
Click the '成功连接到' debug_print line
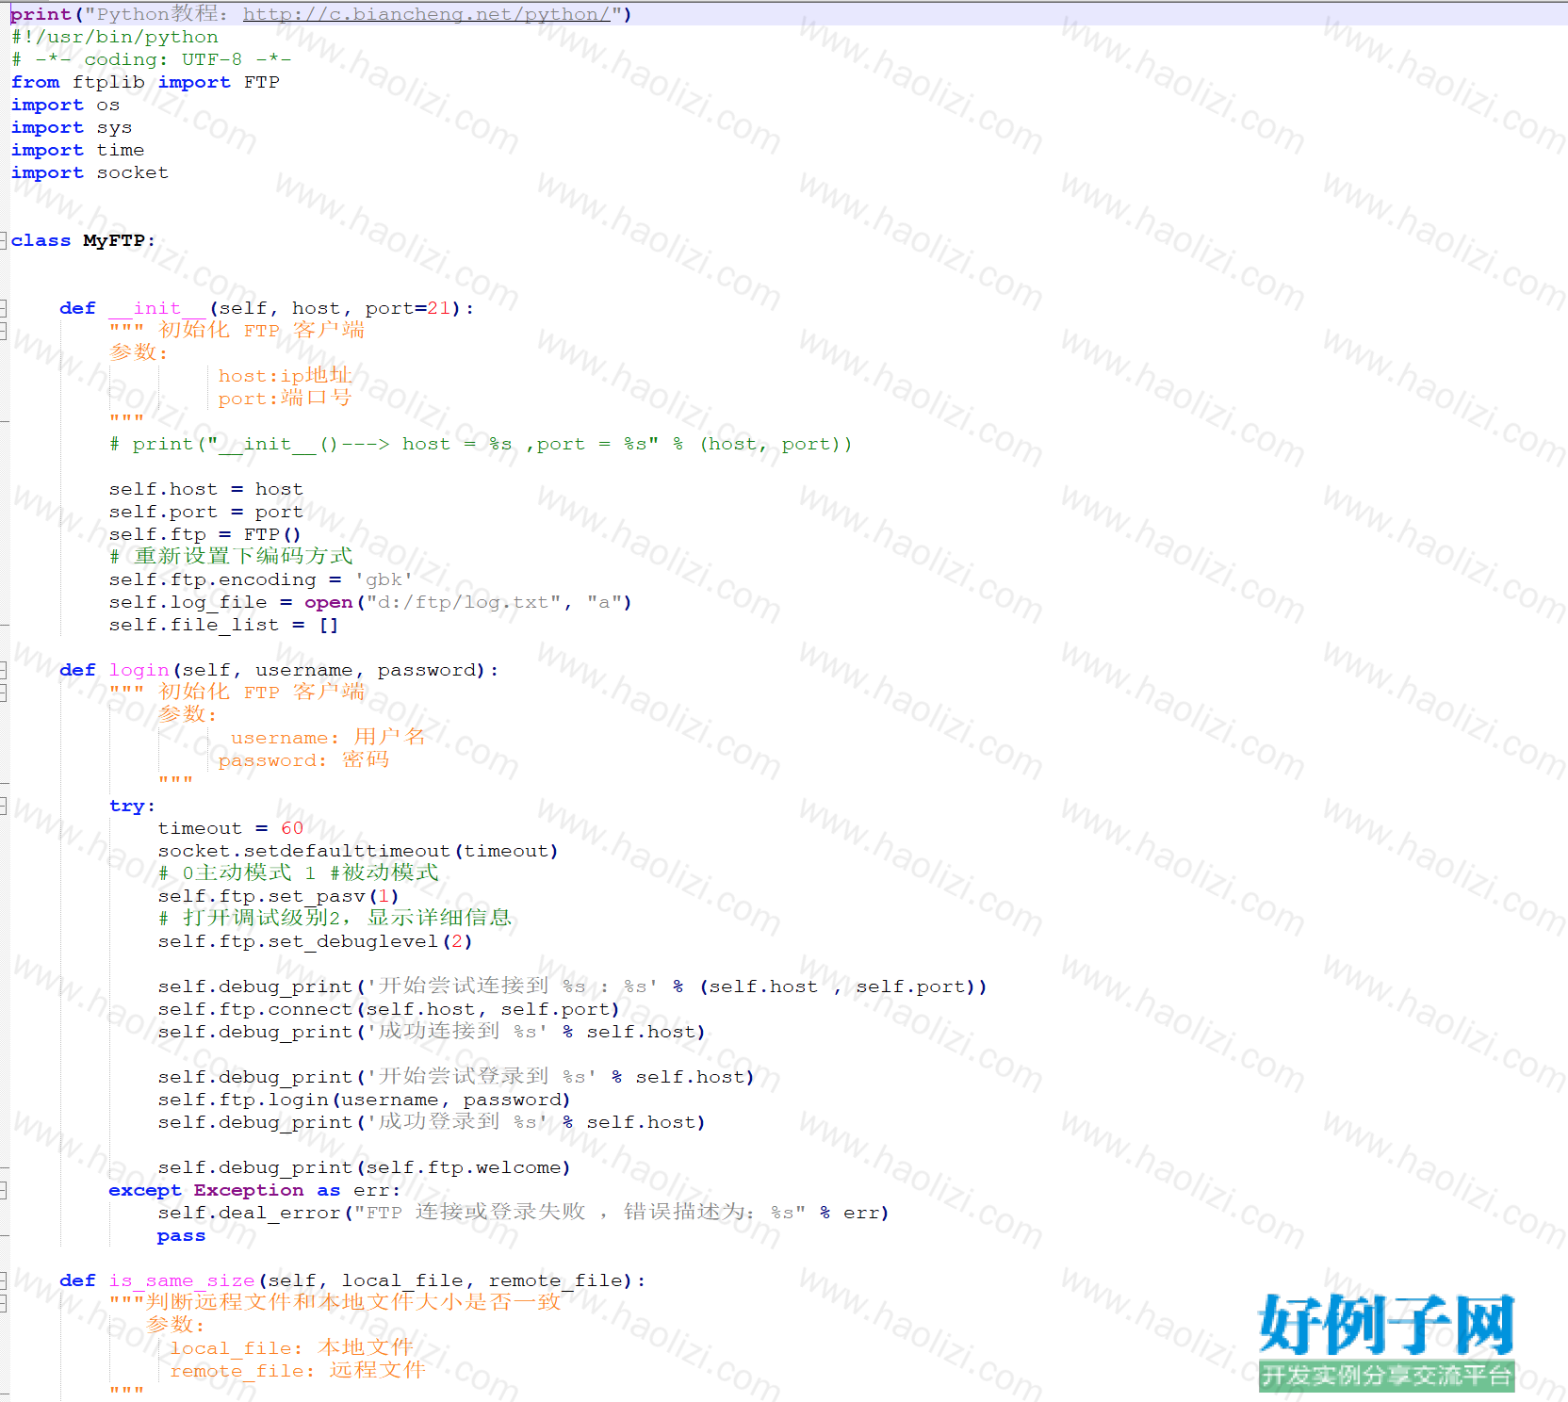tap(432, 1032)
